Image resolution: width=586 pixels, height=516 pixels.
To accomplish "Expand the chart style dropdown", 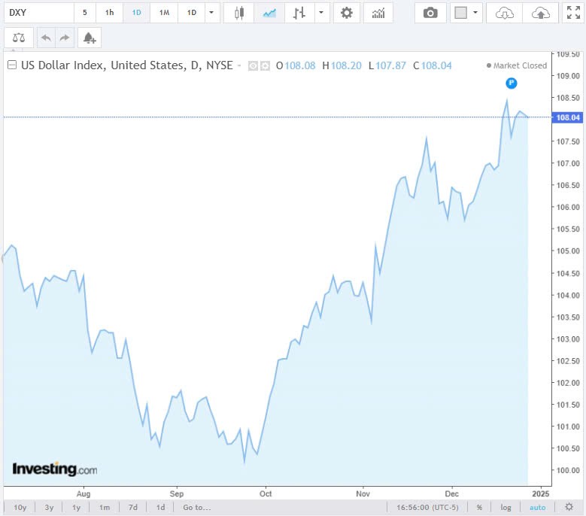I will tap(321, 13).
